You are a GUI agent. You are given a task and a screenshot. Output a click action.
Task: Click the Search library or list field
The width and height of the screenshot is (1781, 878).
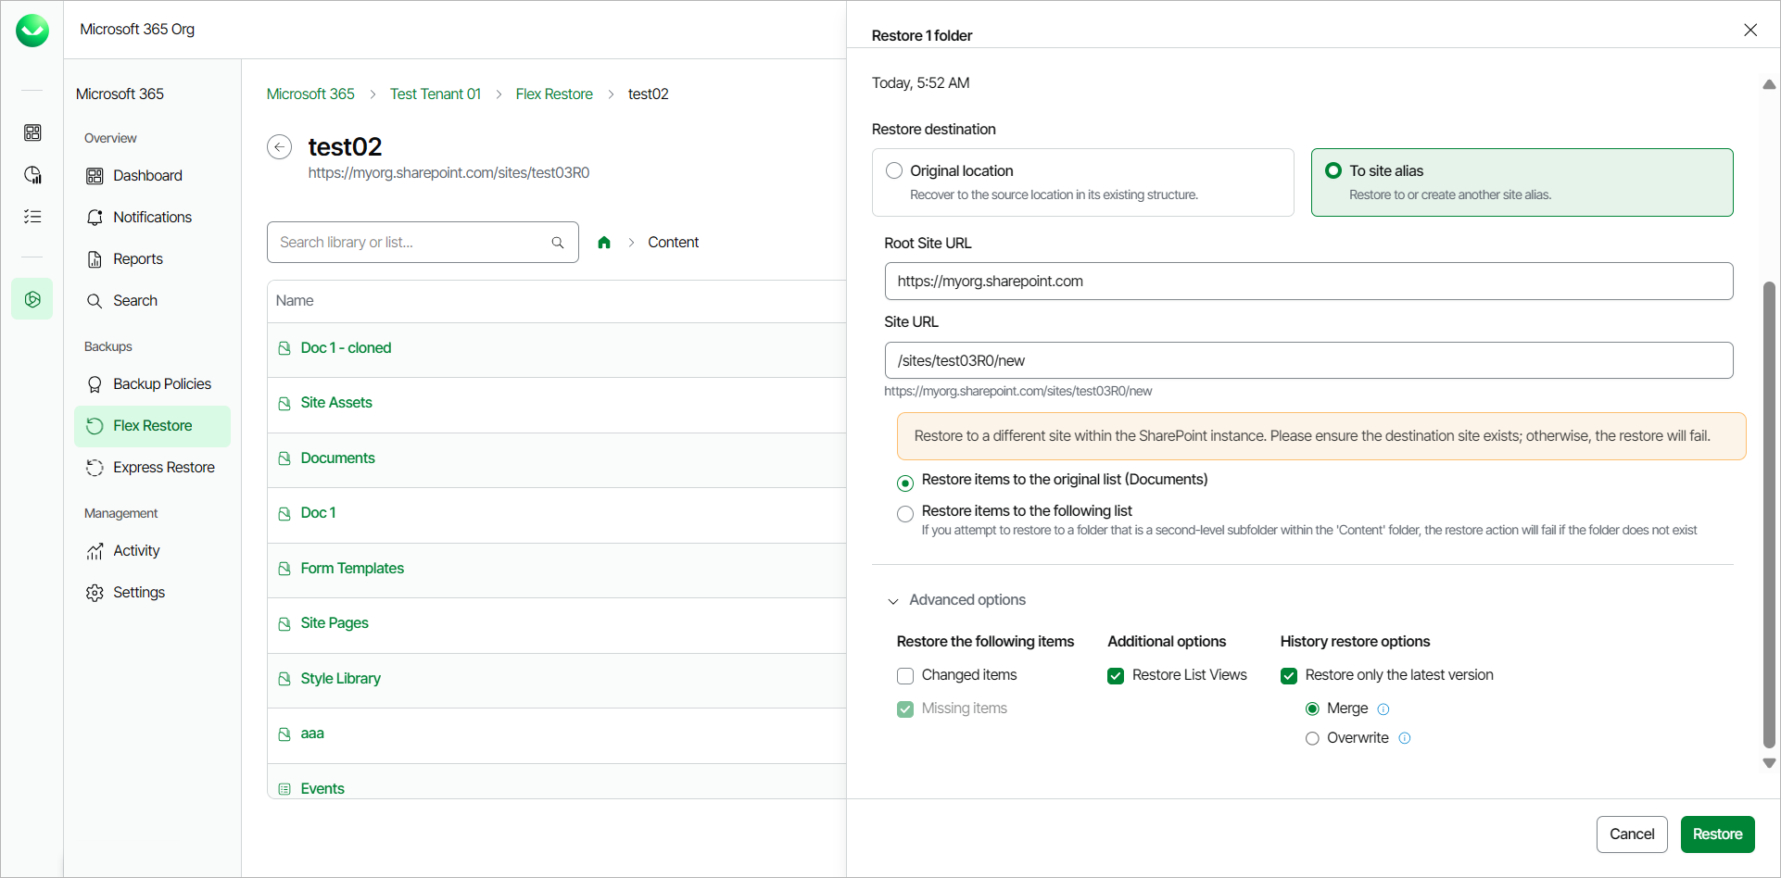pyautogui.click(x=423, y=243)
